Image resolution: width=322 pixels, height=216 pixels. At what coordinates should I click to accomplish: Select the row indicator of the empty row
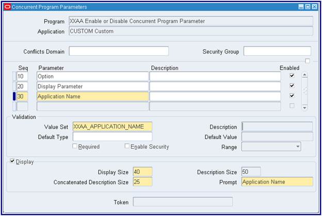[x=14, y=107]
